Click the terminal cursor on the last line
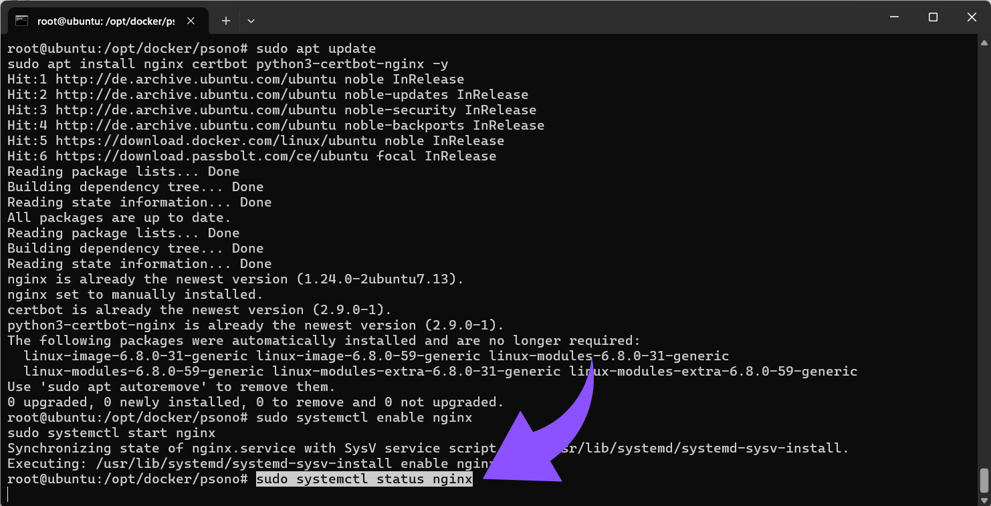 [x=8, y=495]
